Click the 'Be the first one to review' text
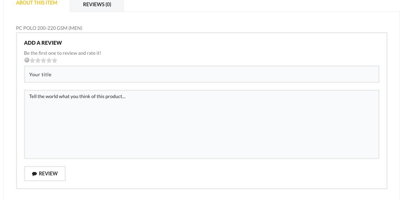400x201 pixels. tap(63, 53)
